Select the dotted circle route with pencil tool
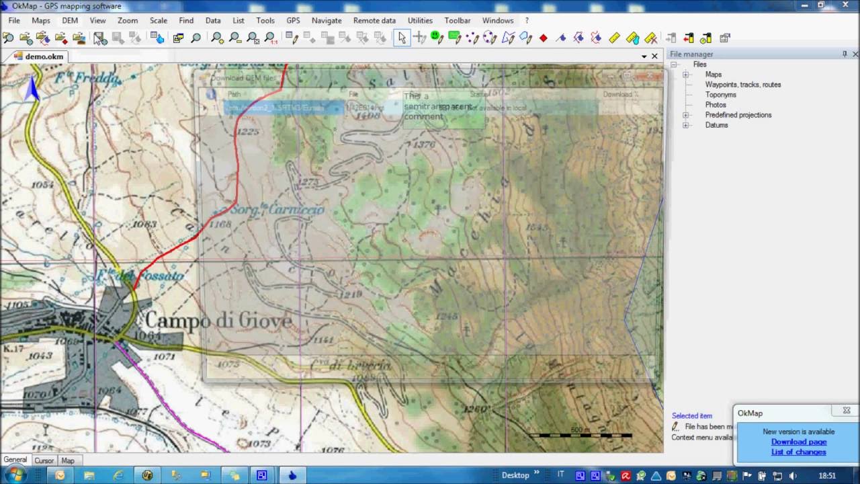 point(490,38)
